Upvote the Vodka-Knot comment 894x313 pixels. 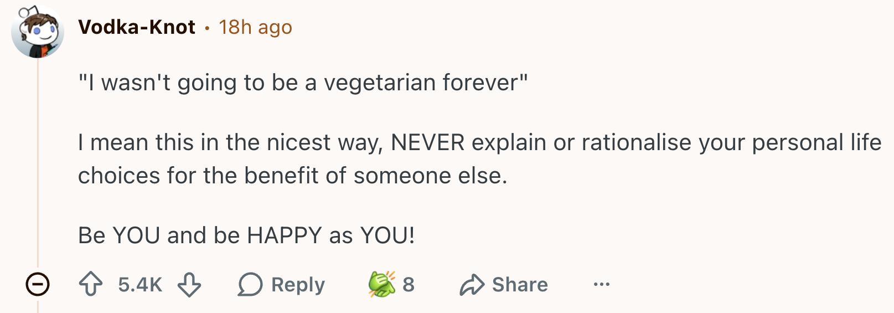pyautogui.click(x=91, y=284)
